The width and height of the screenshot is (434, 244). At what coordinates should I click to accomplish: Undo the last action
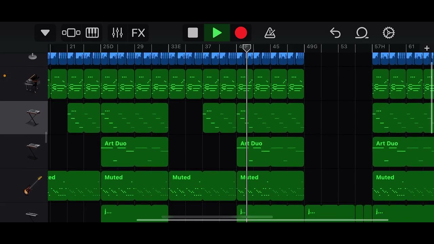click(335, 33)
